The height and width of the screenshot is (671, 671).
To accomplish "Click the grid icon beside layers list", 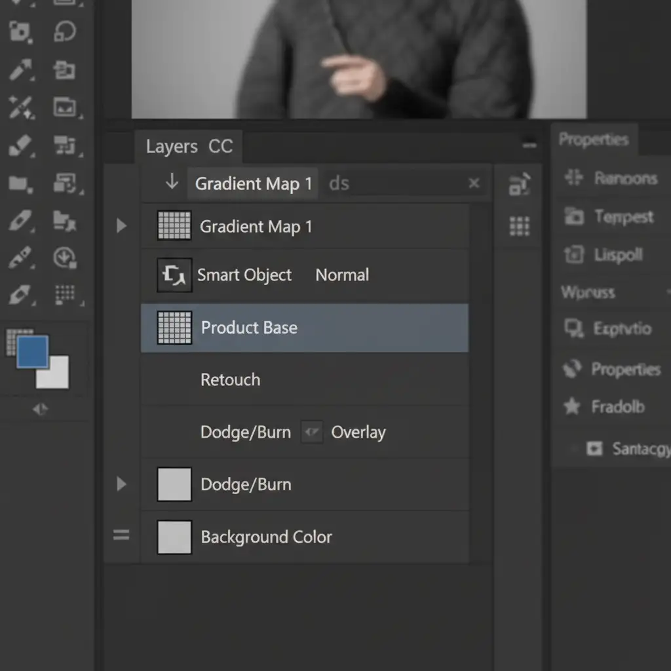I will tap(520, 227).
